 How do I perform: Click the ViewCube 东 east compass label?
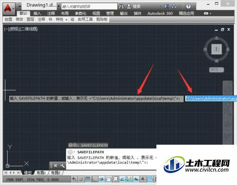point(228,49)
